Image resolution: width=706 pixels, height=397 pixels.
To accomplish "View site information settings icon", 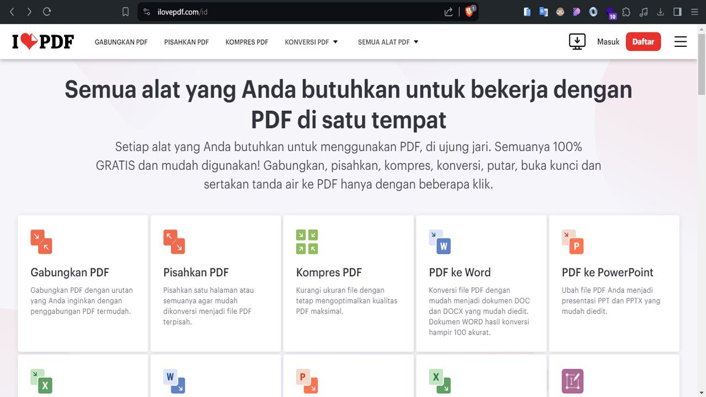I will click(147, 12).
